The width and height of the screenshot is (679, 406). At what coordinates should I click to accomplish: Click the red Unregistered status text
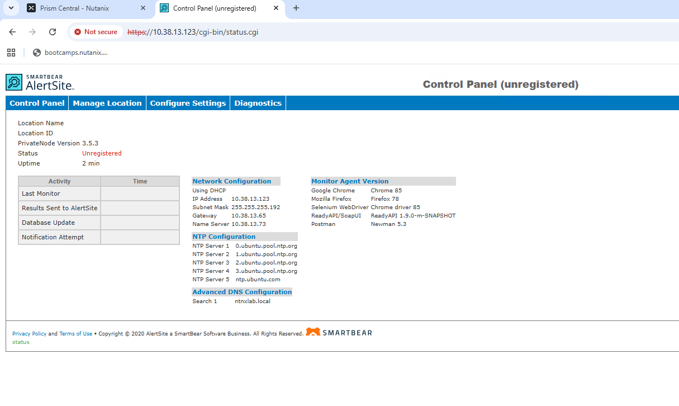coord(102,153)
